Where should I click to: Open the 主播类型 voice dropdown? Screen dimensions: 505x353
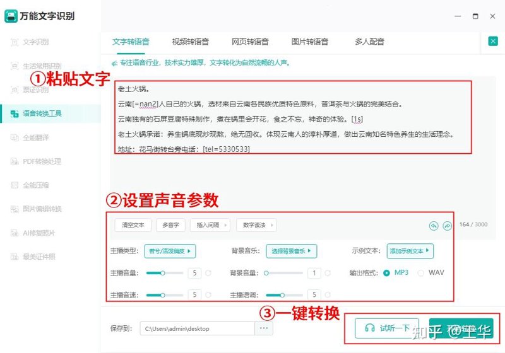(x=170, y=251)
